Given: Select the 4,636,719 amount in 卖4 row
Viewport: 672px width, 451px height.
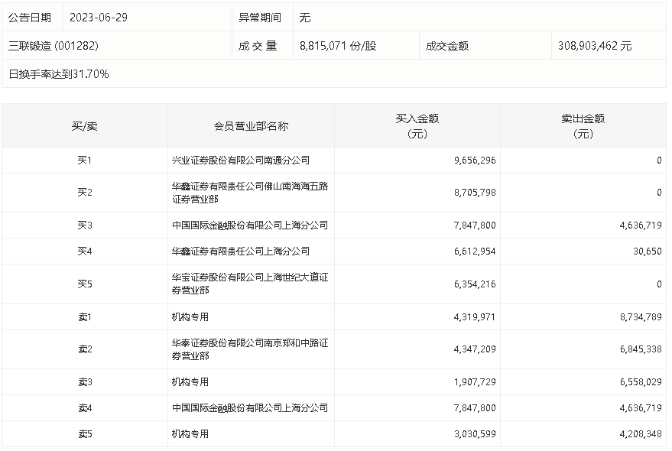Looking at the screenshot, I should (641, 408).
